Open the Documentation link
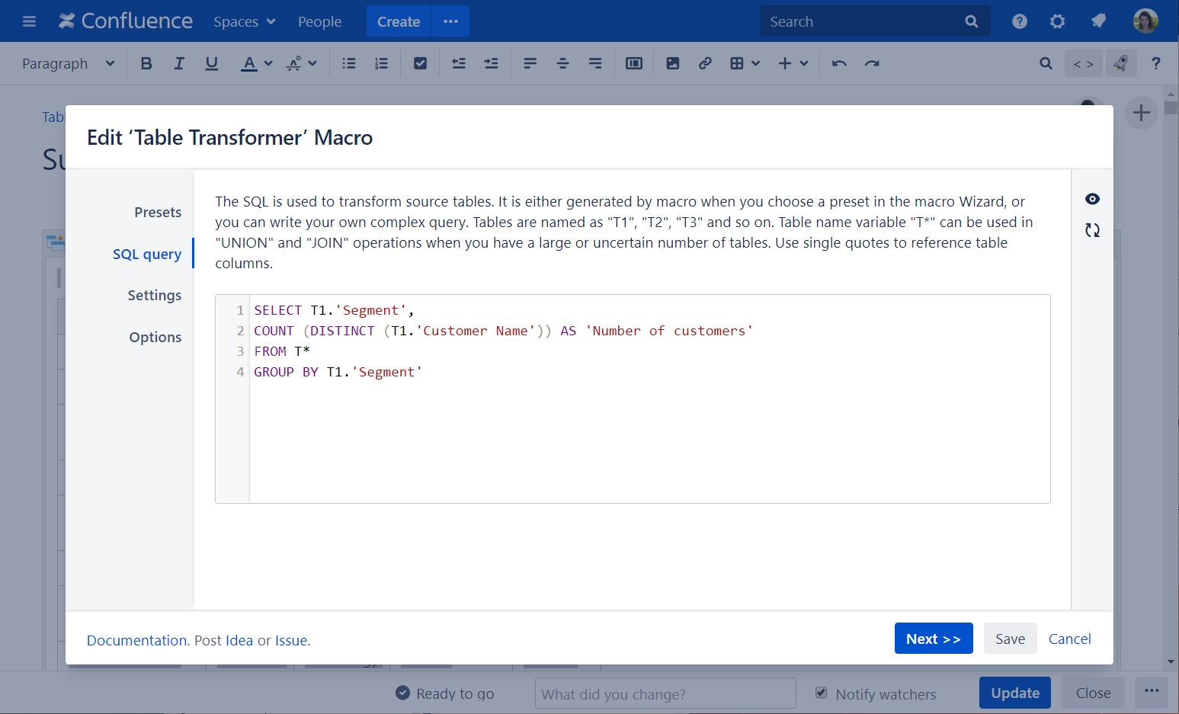The height and width of the screenshot is (714, 1179). pos(137,640)
